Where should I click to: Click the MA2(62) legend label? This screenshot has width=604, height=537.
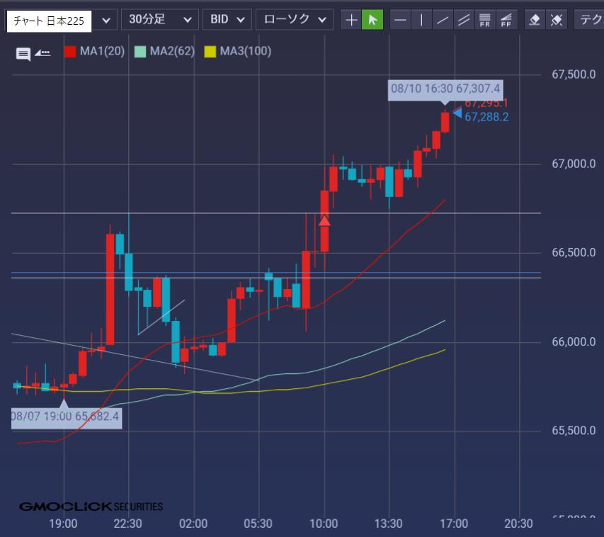click(172, 51)
